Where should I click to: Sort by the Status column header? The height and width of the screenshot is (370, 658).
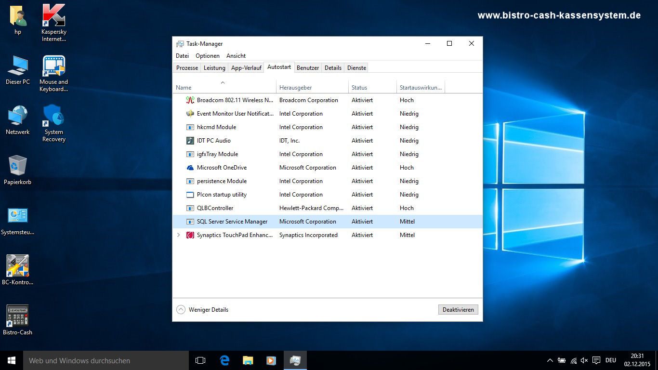[372, 87]
